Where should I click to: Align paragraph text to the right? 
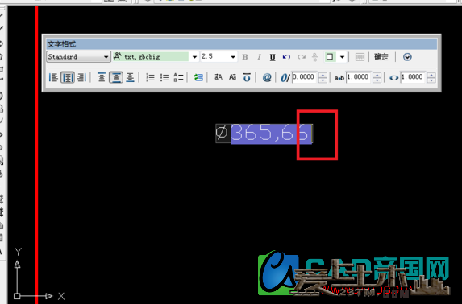click(81, 78)
